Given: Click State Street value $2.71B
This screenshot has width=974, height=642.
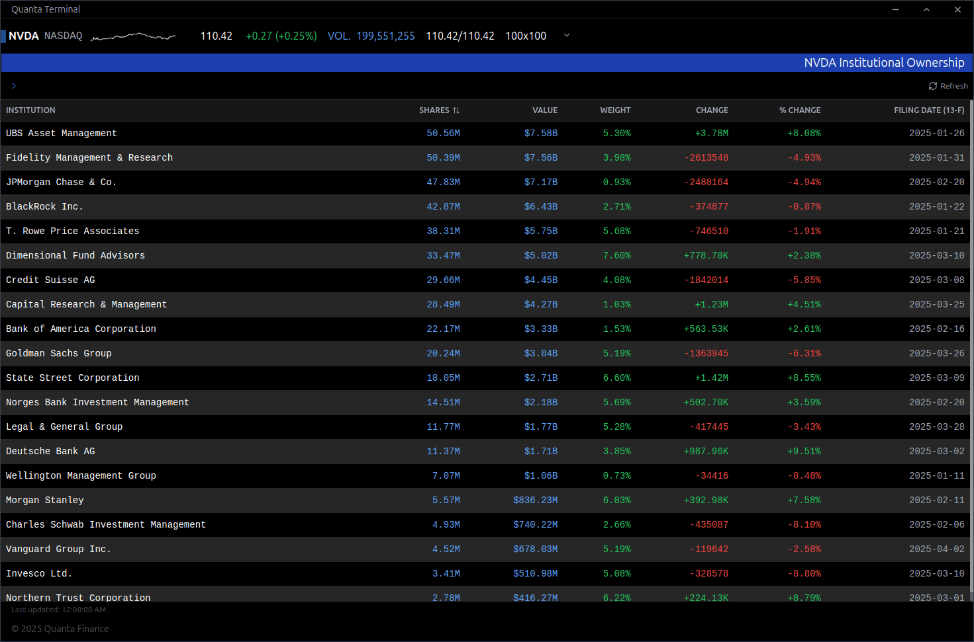Looking at the screenshot, I should (541, 378).
